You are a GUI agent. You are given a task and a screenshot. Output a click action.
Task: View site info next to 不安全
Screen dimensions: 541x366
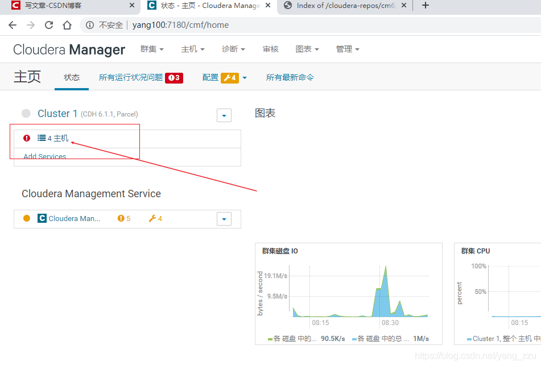coord(90,25)
